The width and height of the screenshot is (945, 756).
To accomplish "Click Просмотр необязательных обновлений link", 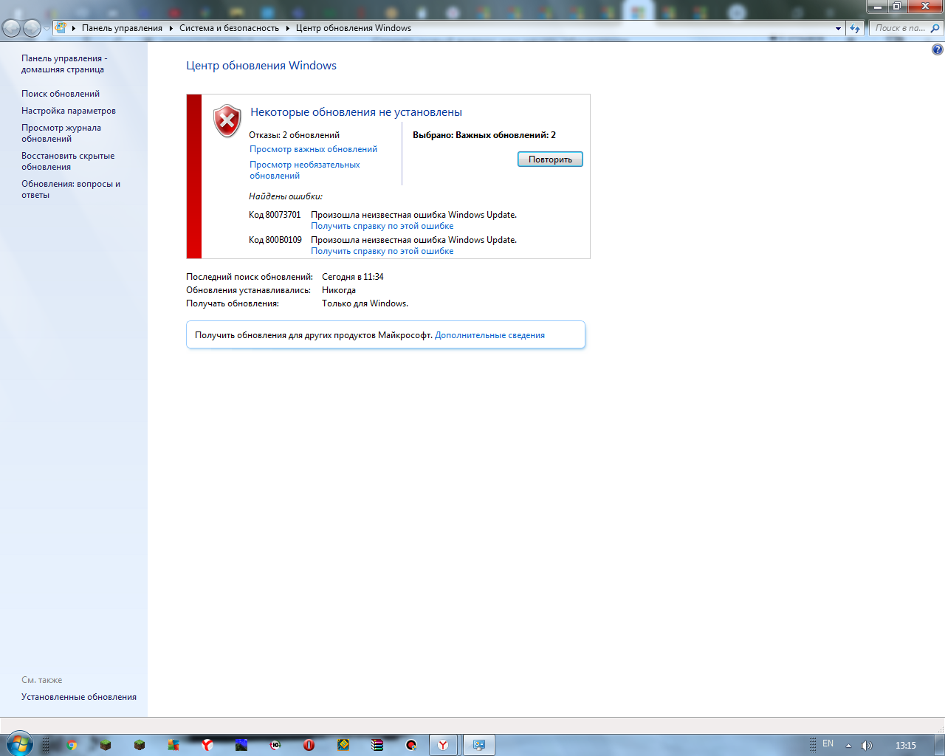I will tap(305, 170).
